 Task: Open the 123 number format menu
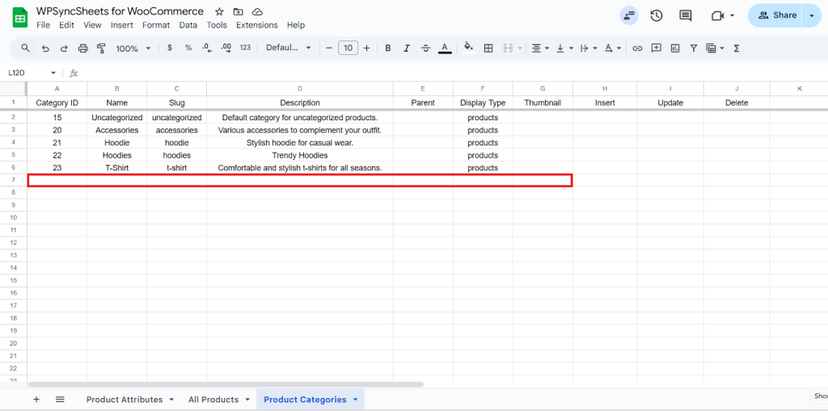[x=245, y=48]
